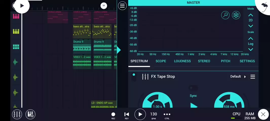Open the playlist hamburger menu
270x121 pixels.
pyautogui.click(x=122, y=6)
